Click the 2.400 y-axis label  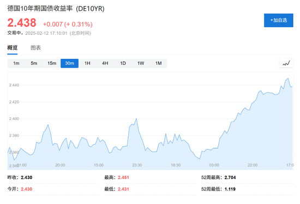(x=14, y=119)
